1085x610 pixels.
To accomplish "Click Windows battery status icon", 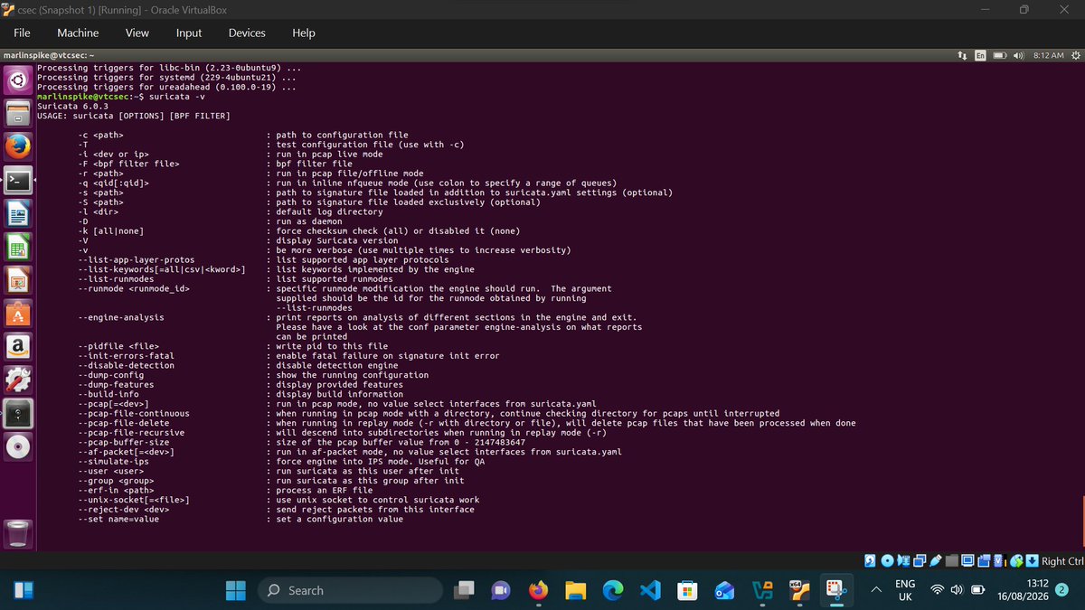I will (x=977, y=590).
